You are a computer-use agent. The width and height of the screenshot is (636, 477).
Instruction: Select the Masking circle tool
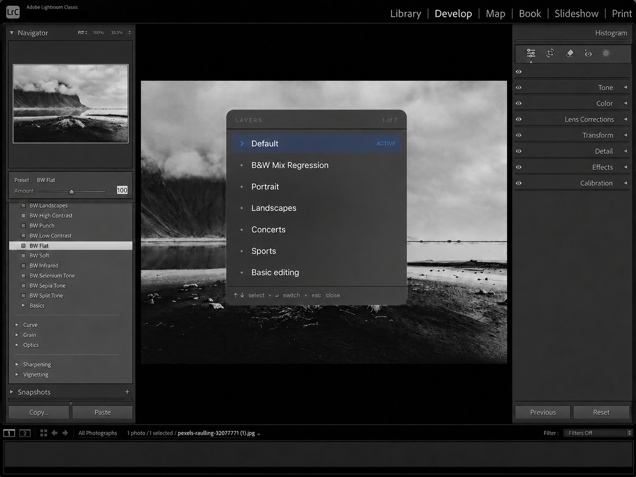point(606,54)
